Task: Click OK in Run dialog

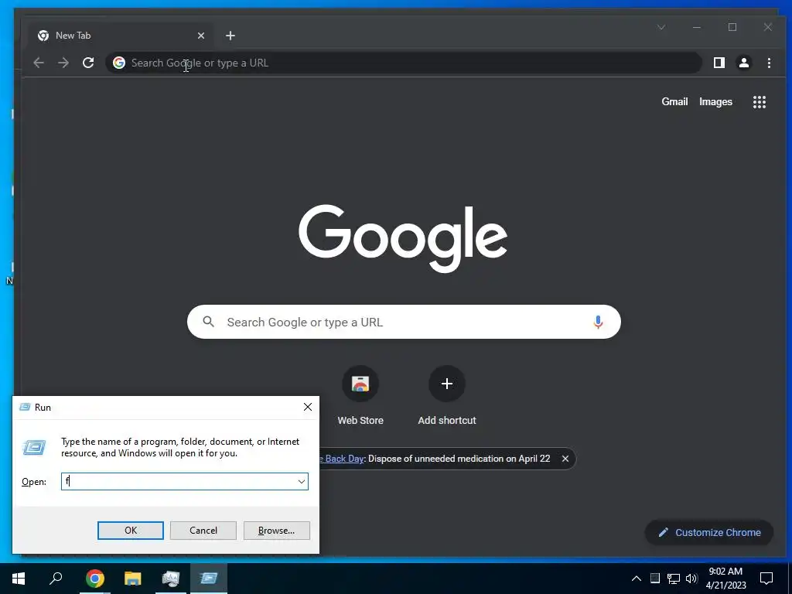Action: 130,531
